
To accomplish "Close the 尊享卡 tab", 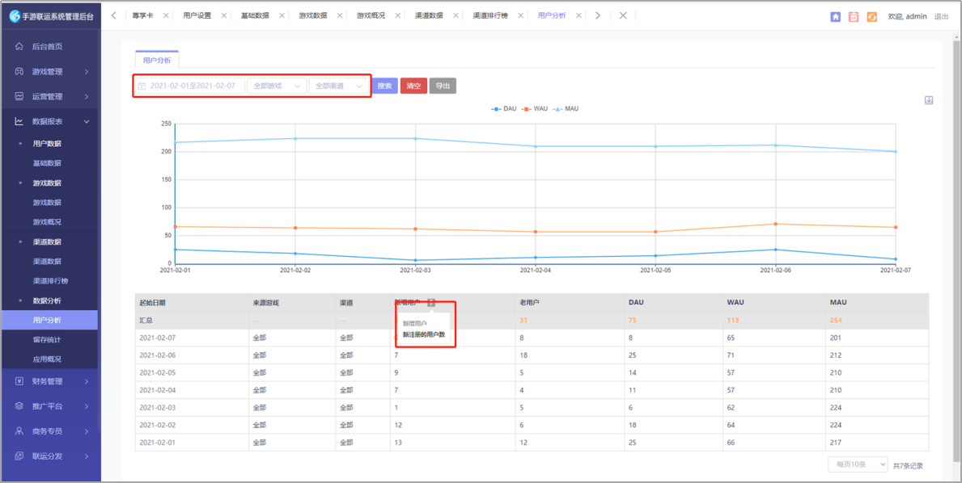I will [166, 16].
